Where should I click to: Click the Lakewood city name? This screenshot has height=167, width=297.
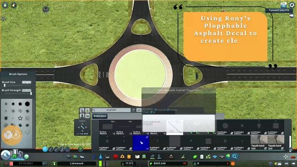pos(77,163)
